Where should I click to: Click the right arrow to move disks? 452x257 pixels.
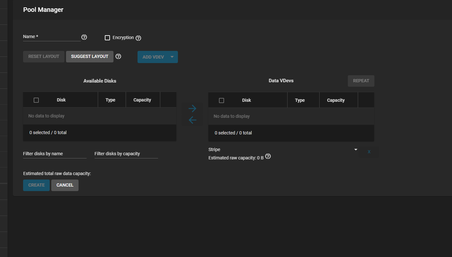point(192,108)
